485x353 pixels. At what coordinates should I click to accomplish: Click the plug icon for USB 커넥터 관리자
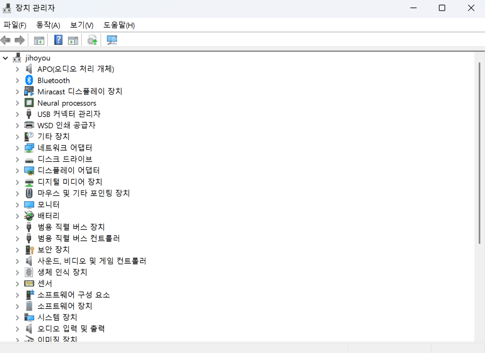click(x=29, y=114)
